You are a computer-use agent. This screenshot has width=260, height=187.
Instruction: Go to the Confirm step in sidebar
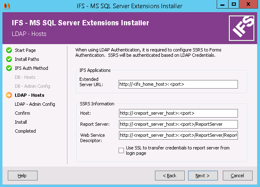pyautogui.click(x=22, y=113)
